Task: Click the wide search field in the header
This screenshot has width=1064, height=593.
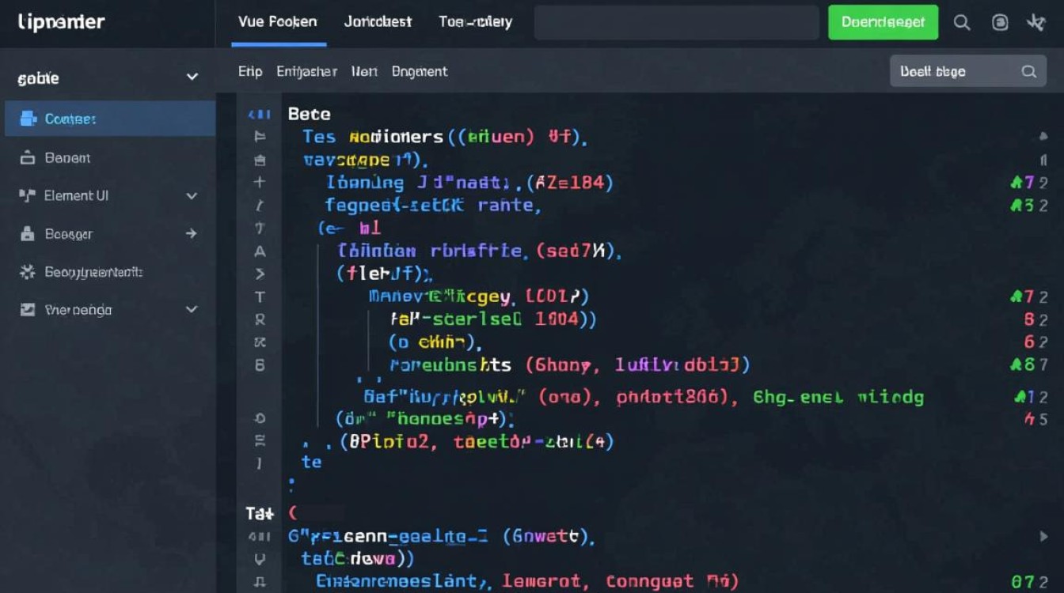Action: click(x=676, y=23)
